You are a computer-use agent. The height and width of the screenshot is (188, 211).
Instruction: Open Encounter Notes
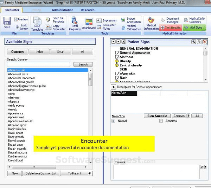(x=107, y=27)
